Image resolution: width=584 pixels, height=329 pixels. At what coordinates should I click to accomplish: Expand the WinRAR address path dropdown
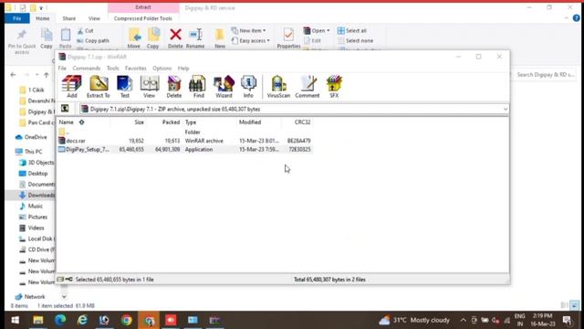505,109
